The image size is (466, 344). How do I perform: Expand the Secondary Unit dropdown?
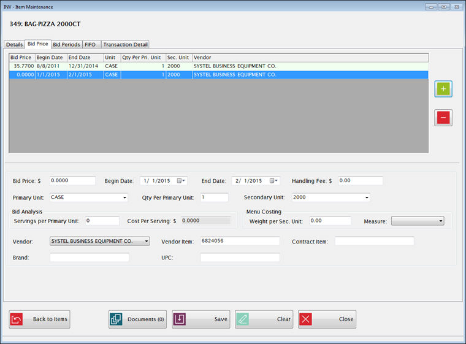coord(367,198)
